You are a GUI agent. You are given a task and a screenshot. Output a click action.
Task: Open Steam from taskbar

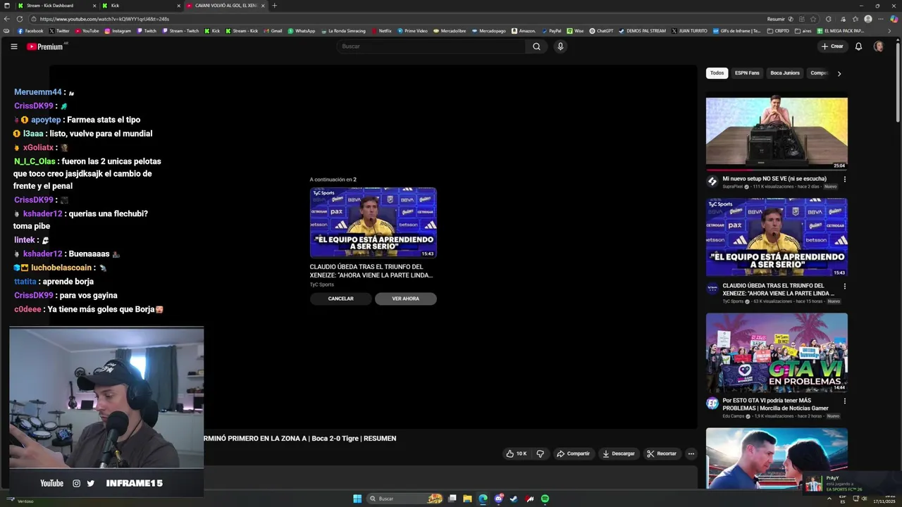pos(514,499)
